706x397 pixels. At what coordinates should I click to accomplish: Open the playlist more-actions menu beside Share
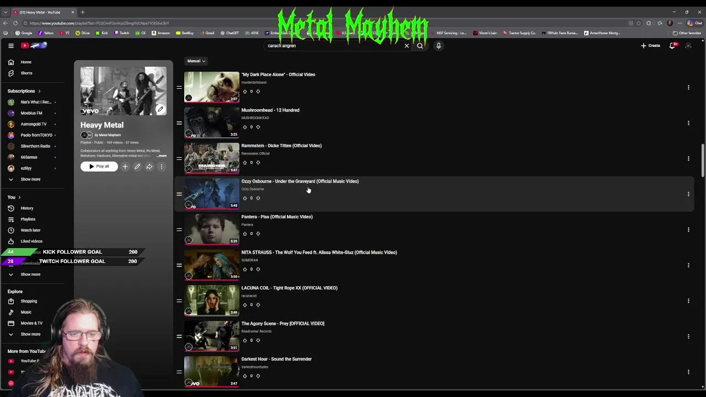tap(162, 167)
